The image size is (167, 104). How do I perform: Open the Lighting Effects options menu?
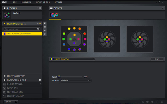click(40, 24)
